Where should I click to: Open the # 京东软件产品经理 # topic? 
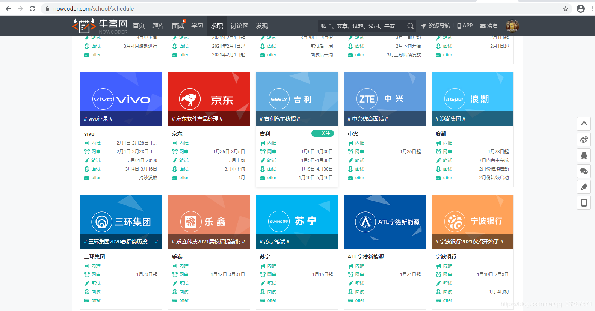197,119
